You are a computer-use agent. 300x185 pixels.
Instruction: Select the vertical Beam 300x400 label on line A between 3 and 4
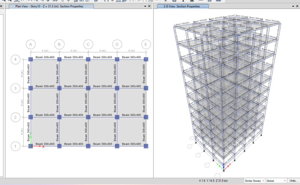[x=28, y=74]
